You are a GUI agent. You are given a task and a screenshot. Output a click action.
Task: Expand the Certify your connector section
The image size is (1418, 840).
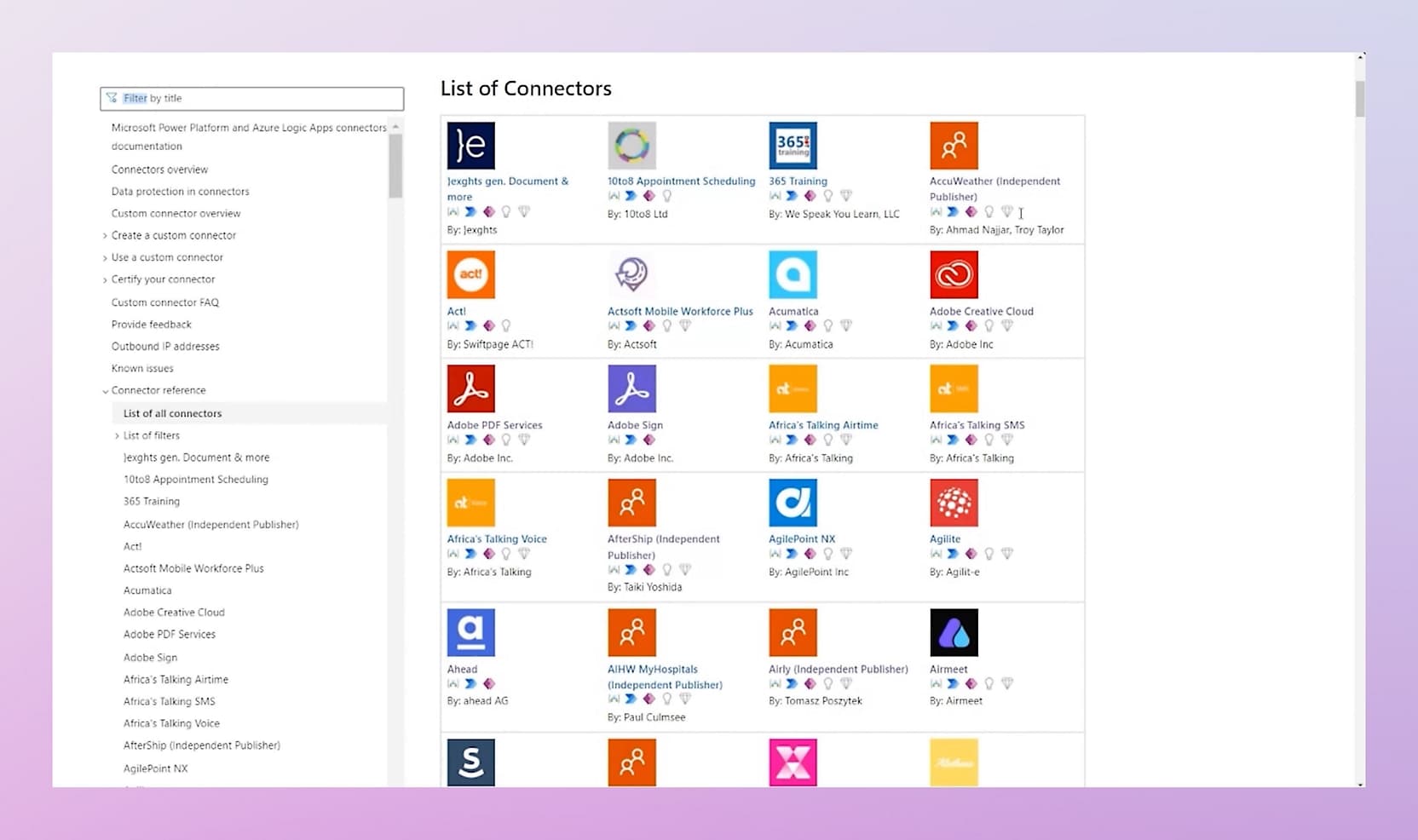(x=105, y=280)
